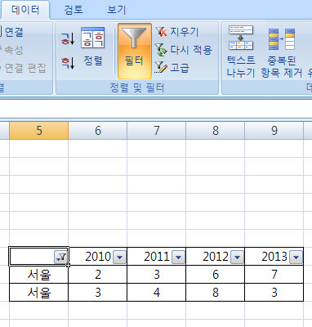The height and width of the screenshot is (327, 312).
Task: Open the 보기 ribbon tab
Action: [x=117, y=10]
